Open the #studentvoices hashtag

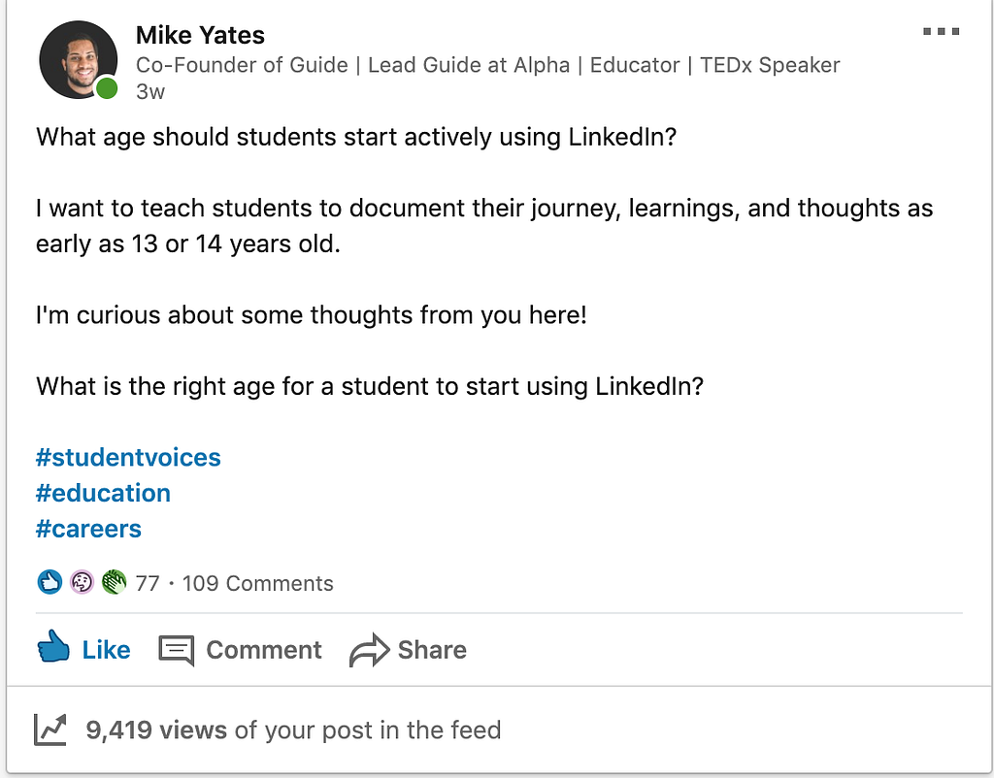[128, 457]
